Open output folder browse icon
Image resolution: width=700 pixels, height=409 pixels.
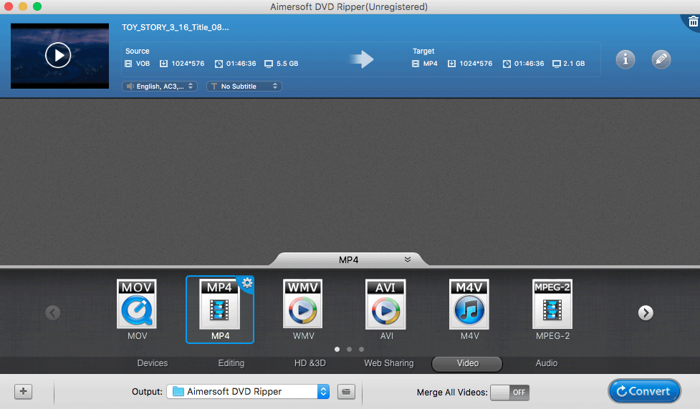pyautogui.click(x=346, y=392)
